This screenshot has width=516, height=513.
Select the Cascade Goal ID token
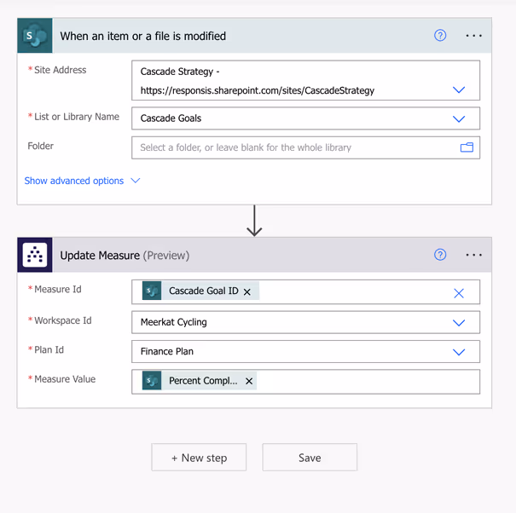tap(200, 291)
